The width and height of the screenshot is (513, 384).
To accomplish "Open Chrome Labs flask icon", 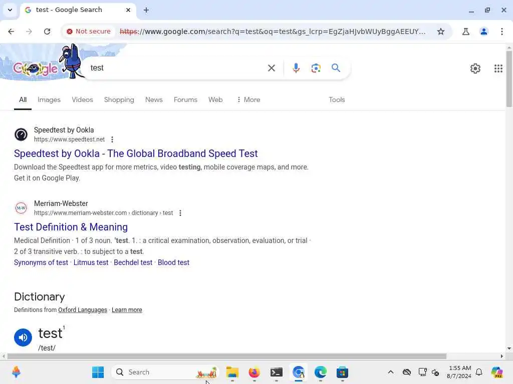I will pyautogui.click(x=465, y=31).
